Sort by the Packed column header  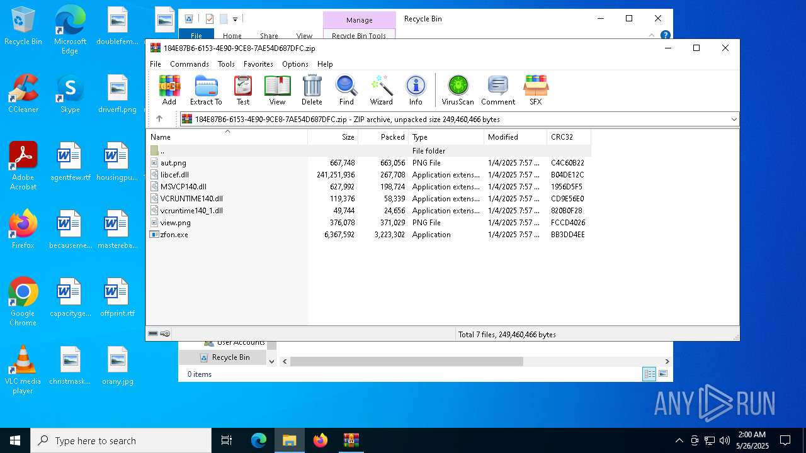[x=383, y=137]
